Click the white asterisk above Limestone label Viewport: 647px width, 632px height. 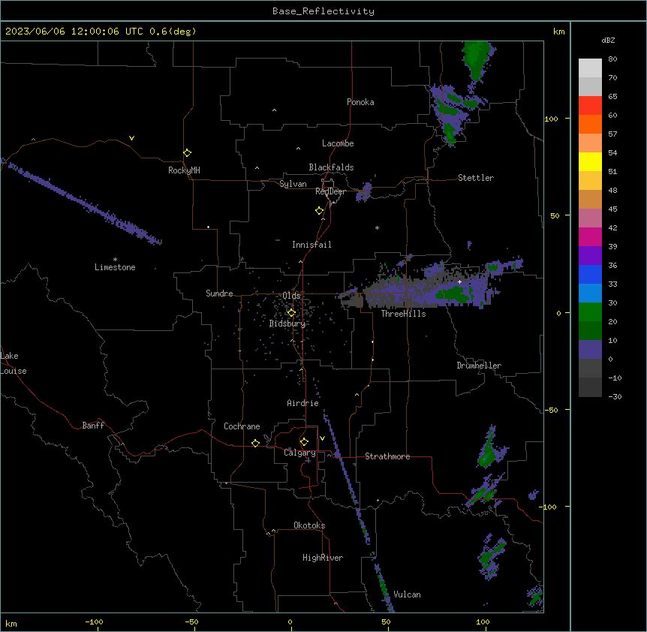point(115,260)
